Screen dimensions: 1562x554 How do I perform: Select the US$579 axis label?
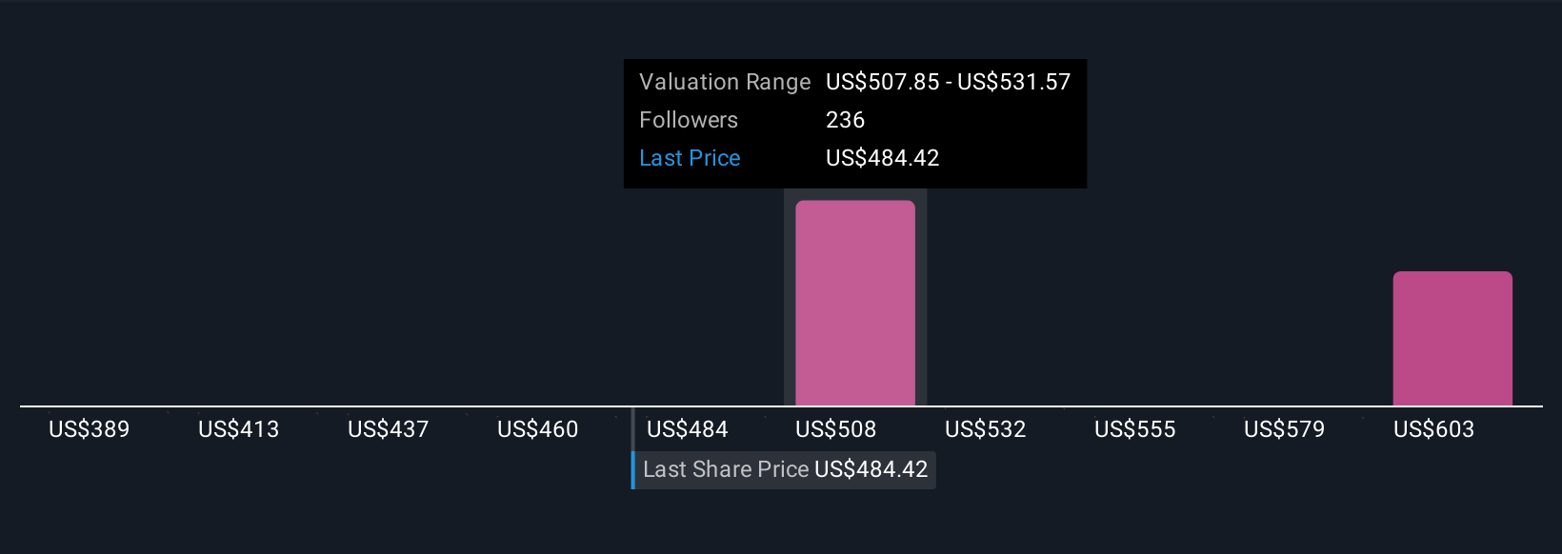1284,429
